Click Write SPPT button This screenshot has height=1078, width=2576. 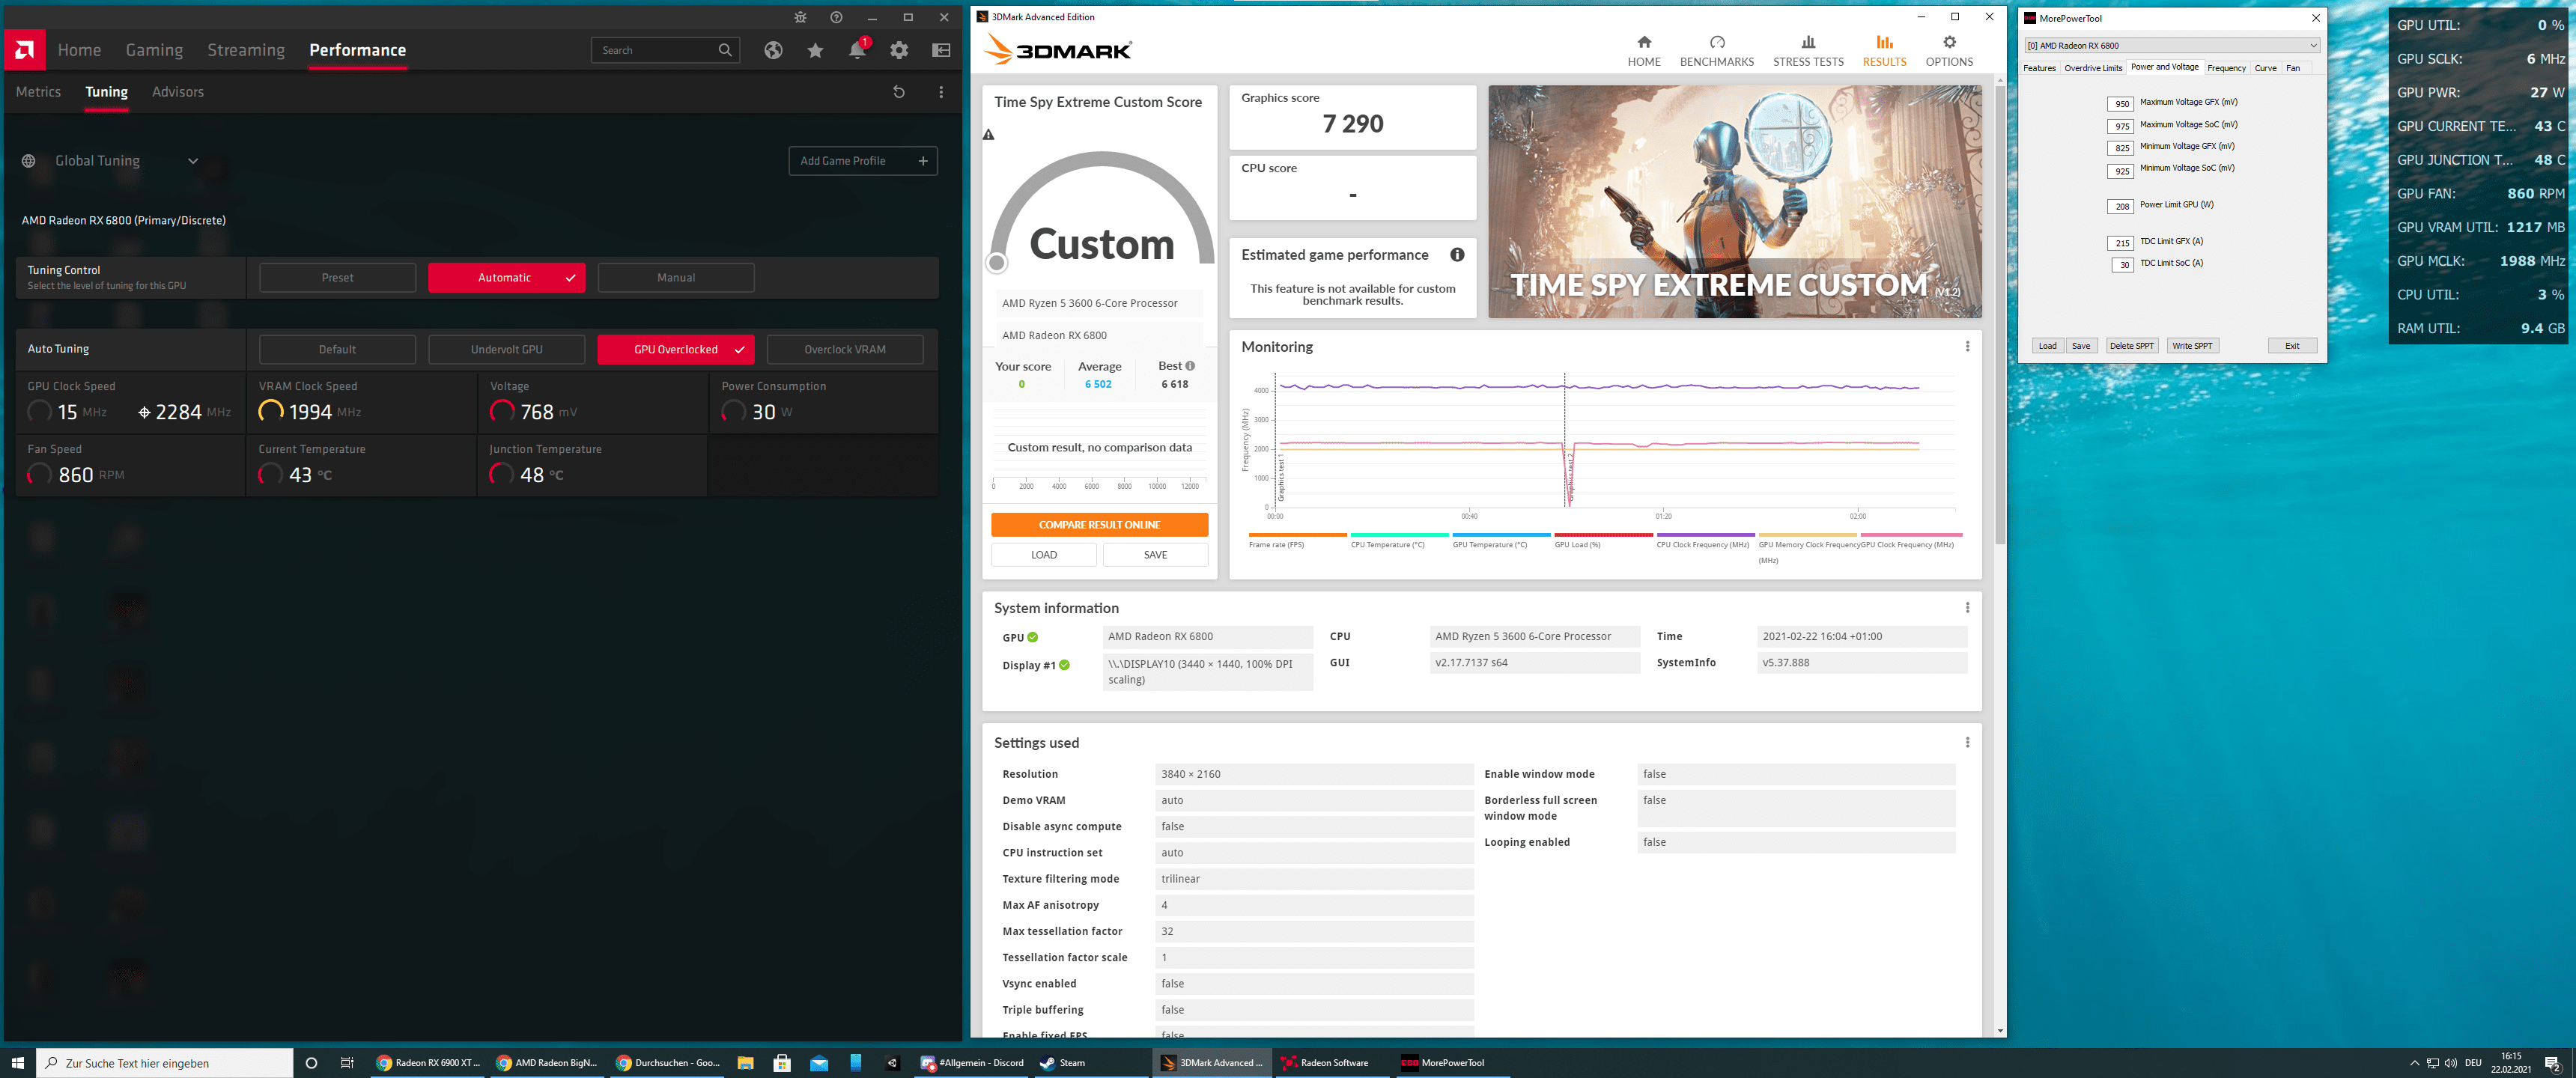[2191, 346]
